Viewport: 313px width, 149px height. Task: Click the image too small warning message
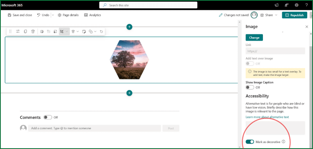pos(275,73)
